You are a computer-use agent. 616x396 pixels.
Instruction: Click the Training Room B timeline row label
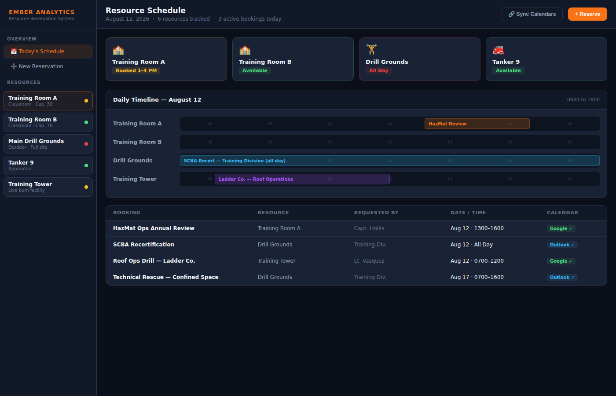click(x=137, y=142)
